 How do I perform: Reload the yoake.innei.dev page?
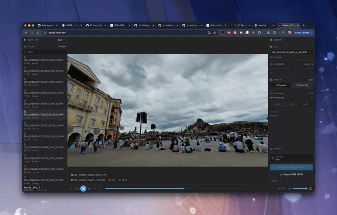click(x=38, y=33)
